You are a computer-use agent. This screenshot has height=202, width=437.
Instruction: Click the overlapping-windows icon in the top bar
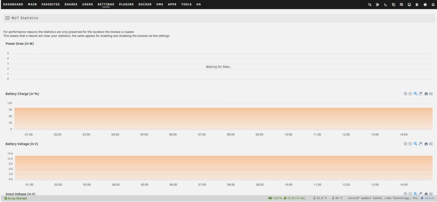[x=394, y=4]
